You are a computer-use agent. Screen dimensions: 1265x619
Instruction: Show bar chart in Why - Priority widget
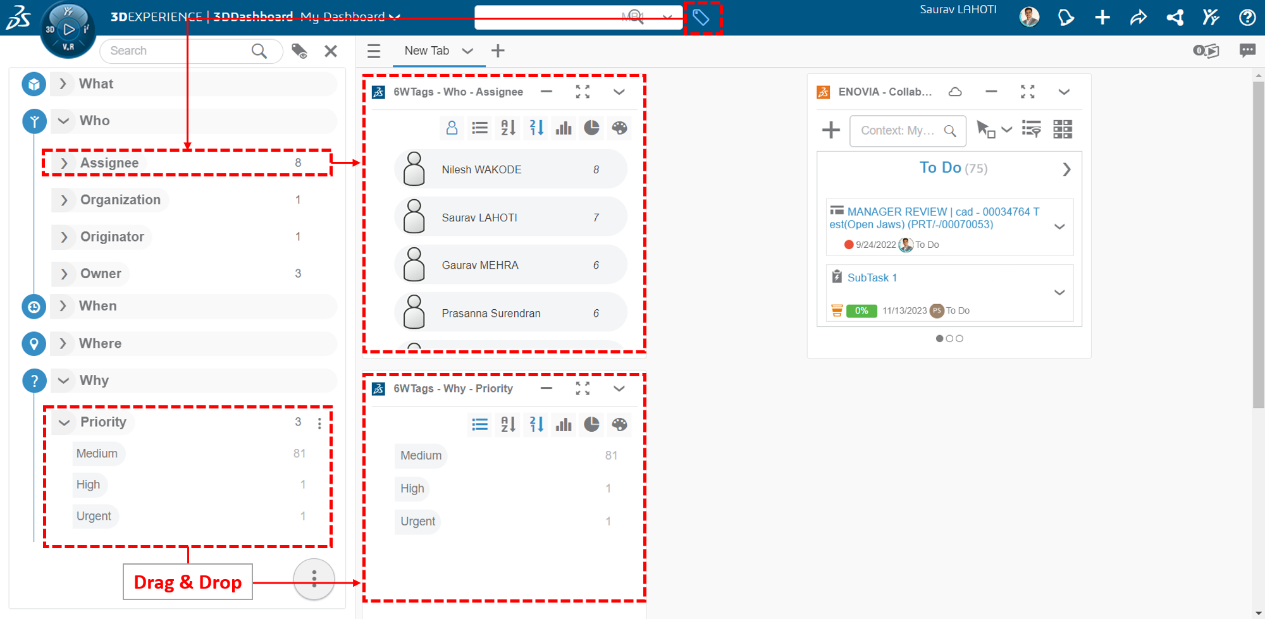(x=564, y=424)
